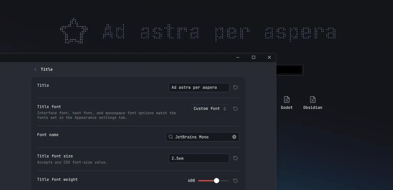This screenshot has width=393, height=190.
Task: Click the 600 font weight value
Action: click(192, 181)
